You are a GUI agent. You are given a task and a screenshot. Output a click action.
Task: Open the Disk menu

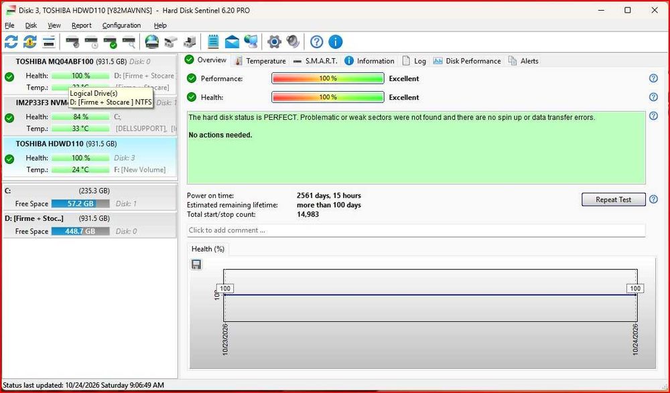[x=31, y=25]
